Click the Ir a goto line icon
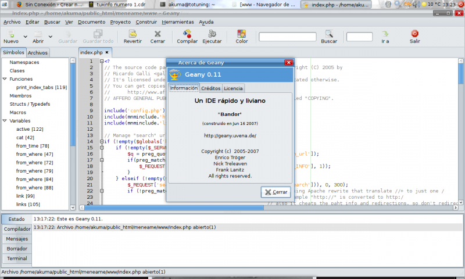Image resolution: width=465 pixels, height=279 pixels. 385,37
